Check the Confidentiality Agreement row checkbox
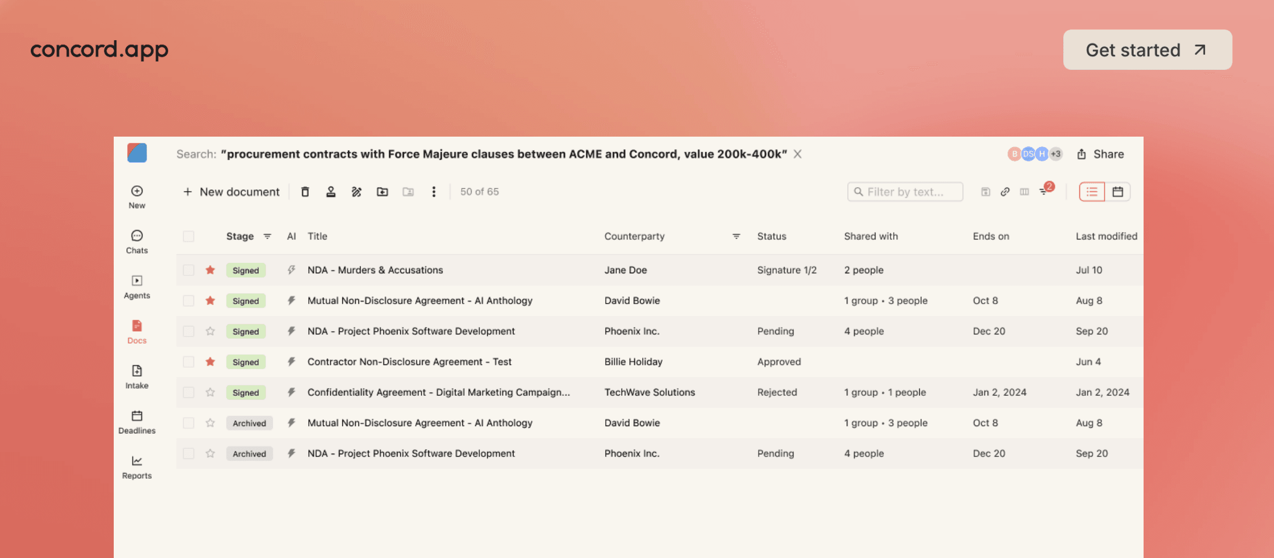 (188, 392)
